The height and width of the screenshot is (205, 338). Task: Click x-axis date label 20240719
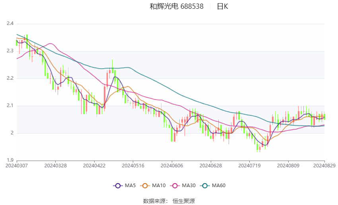(249, 166)
